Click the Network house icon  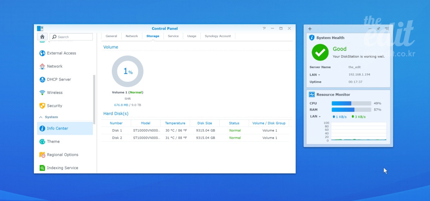click(42, 66)
